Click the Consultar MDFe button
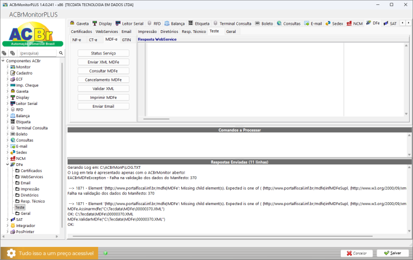 (x=104, y=71)
